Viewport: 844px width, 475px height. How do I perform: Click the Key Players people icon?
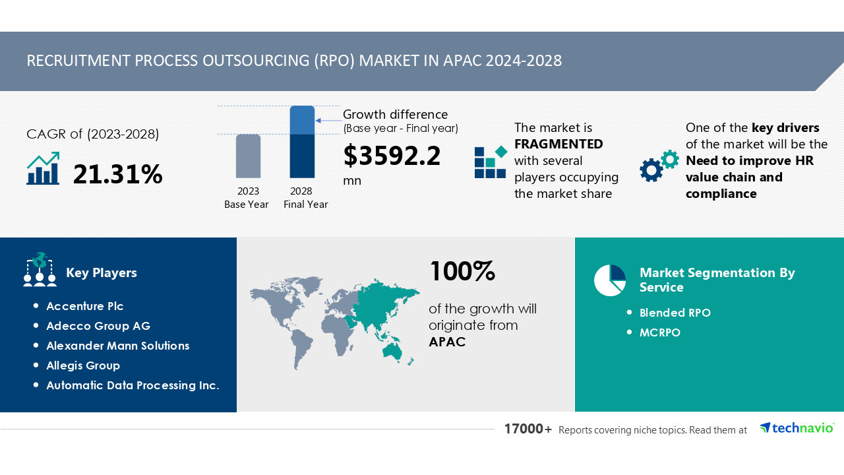click(40, 270)
